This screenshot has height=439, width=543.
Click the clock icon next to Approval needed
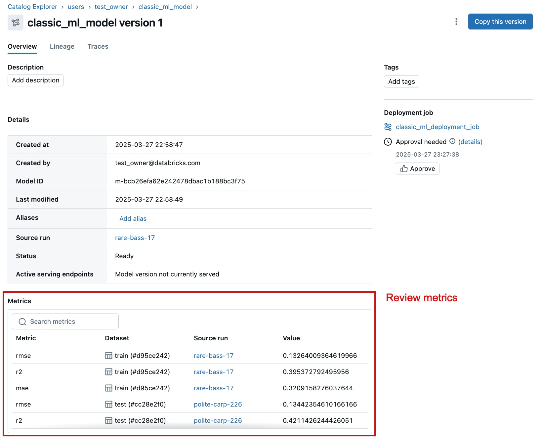[x=388, y=142]
